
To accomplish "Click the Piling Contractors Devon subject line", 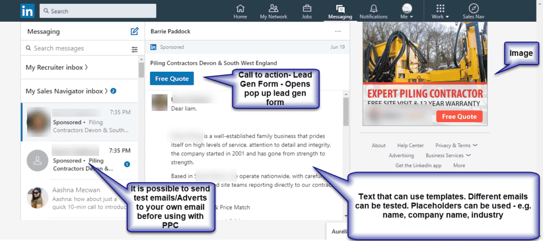I will click(214, 63).
